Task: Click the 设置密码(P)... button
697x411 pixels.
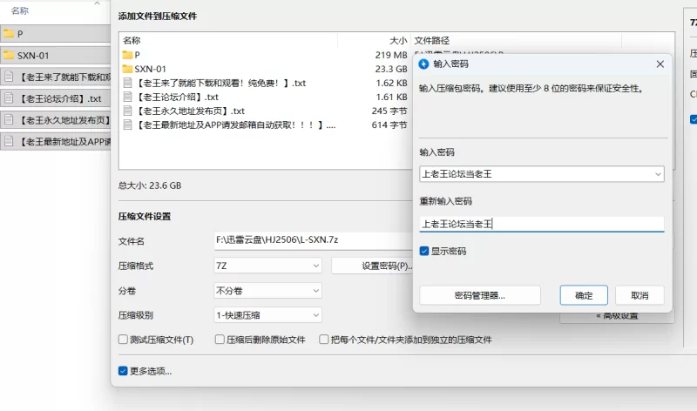Action: click(373, 266)
